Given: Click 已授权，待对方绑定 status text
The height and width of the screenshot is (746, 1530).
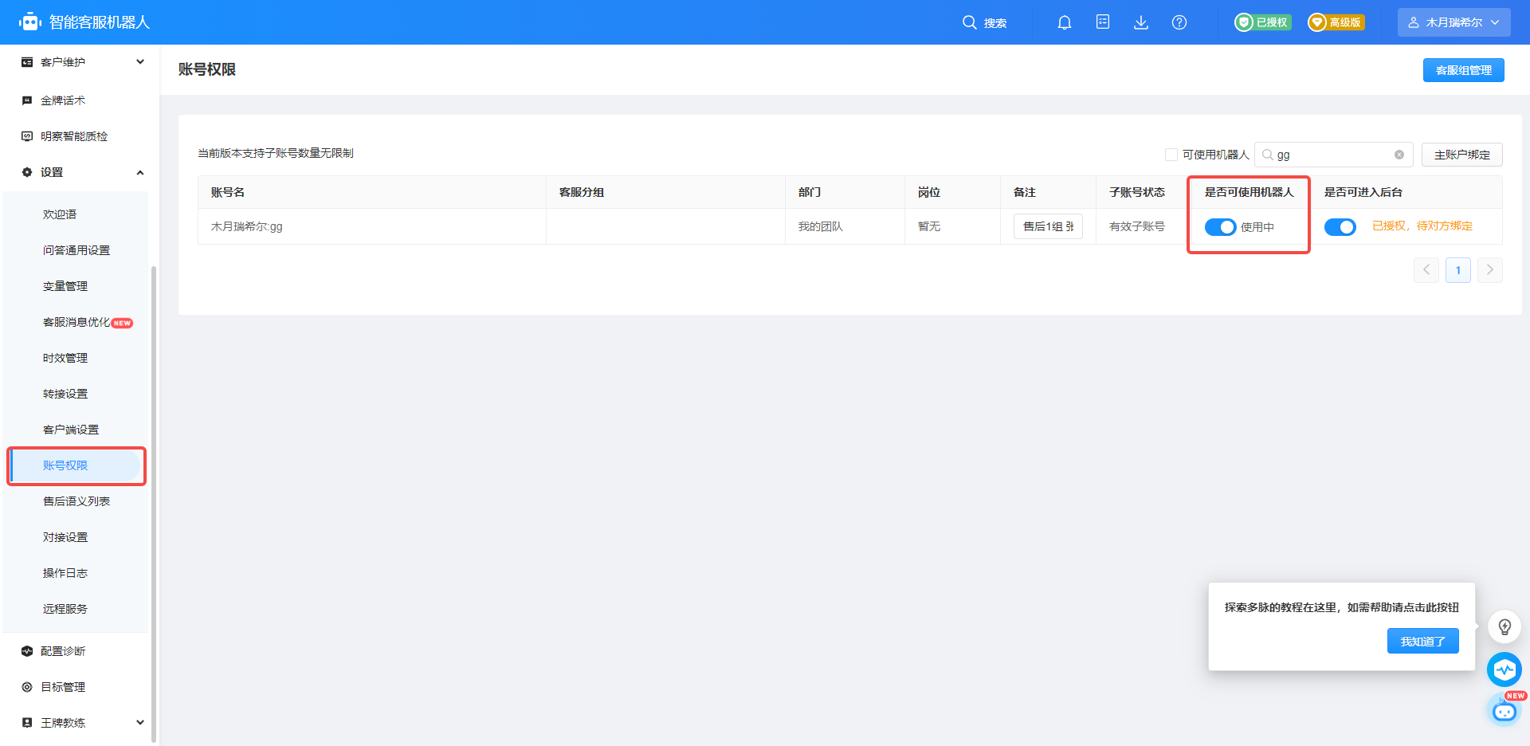Looking at the screenshot, I should (x=1422, y=226).
